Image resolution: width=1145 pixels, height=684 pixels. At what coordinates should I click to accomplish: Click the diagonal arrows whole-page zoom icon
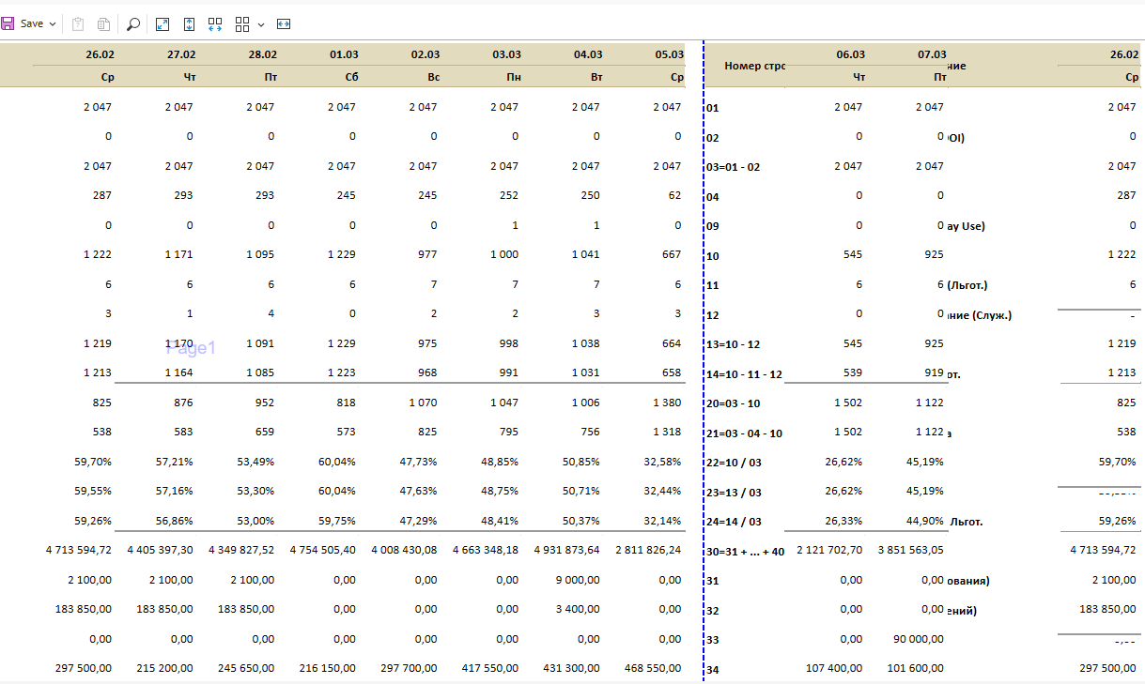162,24
